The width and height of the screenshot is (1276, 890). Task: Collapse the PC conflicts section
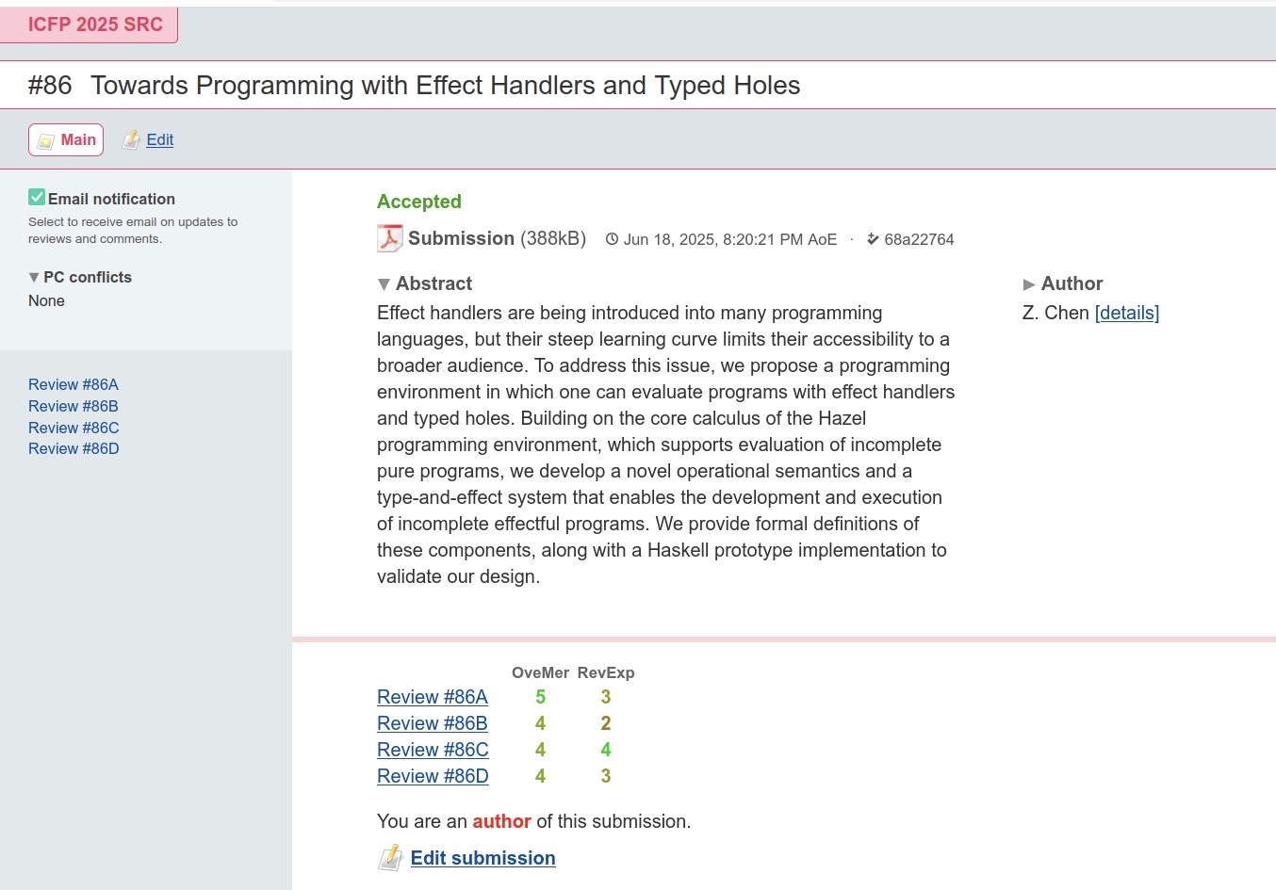point(34,277)
